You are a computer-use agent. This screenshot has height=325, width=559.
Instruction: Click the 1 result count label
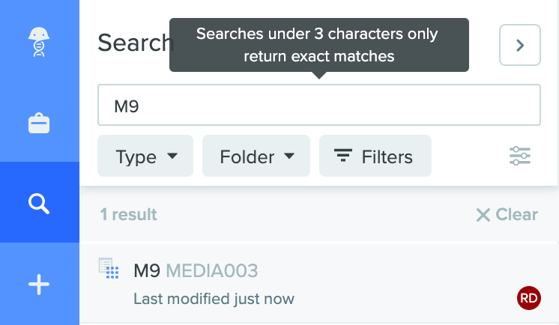coord(128,214)
